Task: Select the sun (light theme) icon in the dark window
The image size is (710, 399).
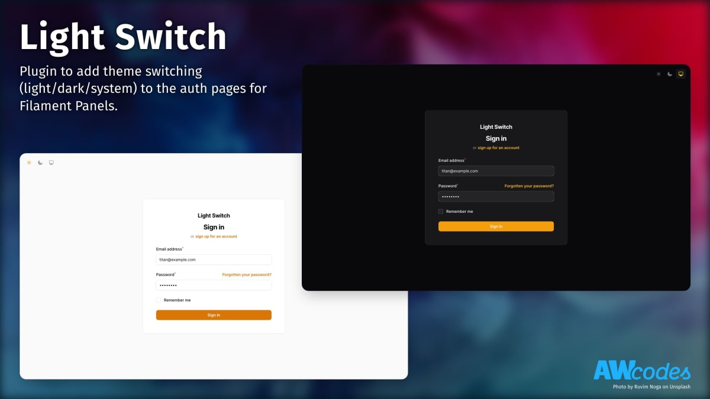Action: tap(659, 74)
